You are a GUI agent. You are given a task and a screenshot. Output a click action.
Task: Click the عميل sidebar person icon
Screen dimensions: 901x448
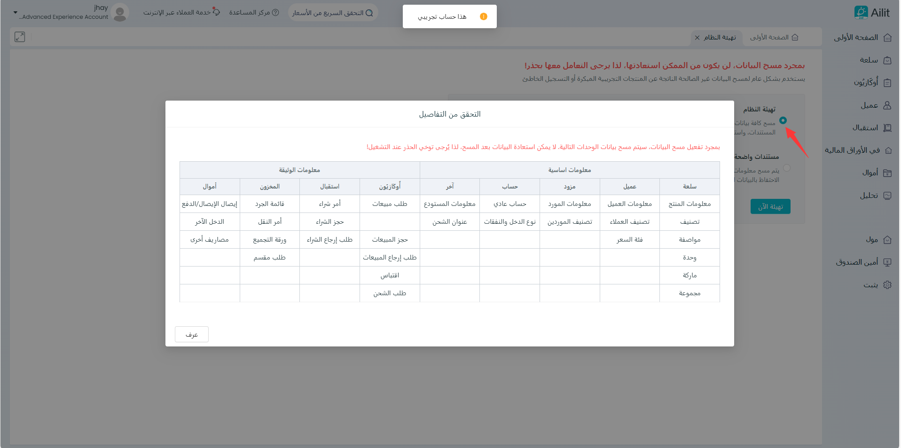(887, 105)
